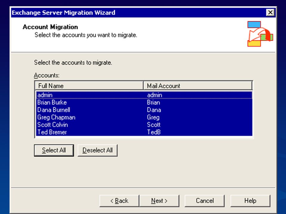The width and height of the screenshot is (286, 214).
Task: Click the TedB mail account cell
Action: pyautogui.click(x=154, y=132)
